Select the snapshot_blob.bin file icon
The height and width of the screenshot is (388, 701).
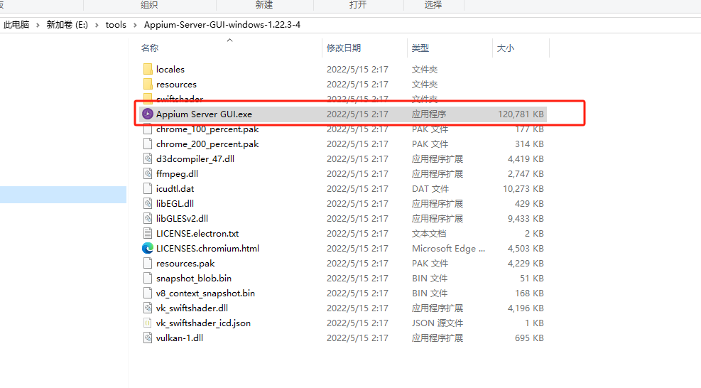click(x=148, y=279)
